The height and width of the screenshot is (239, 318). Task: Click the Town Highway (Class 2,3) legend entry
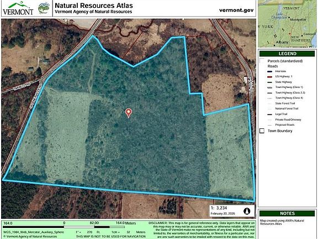[x=290, y=93]
